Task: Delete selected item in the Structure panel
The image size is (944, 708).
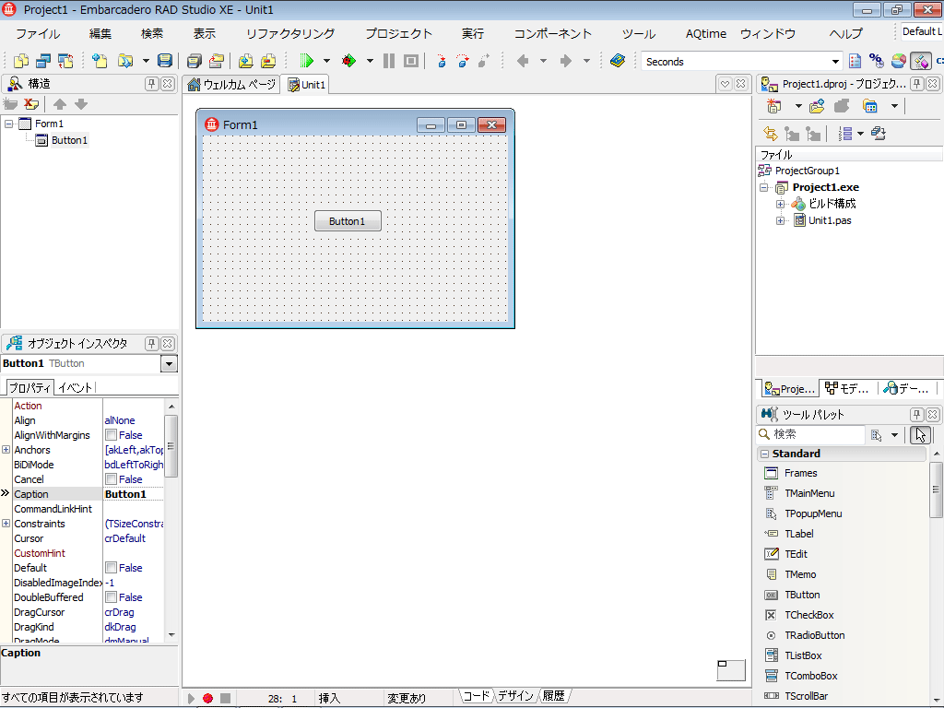Action: coord(31,104)
